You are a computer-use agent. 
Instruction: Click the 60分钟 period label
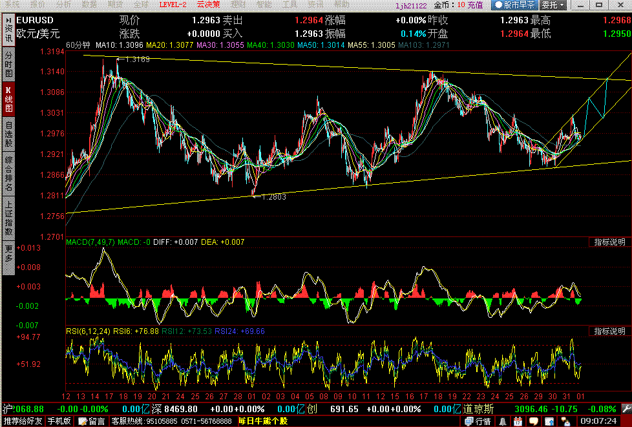pos(79,45)
